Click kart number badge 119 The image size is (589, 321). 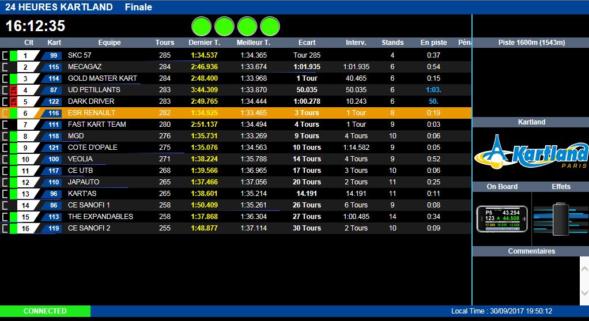[x=52, y=229]
